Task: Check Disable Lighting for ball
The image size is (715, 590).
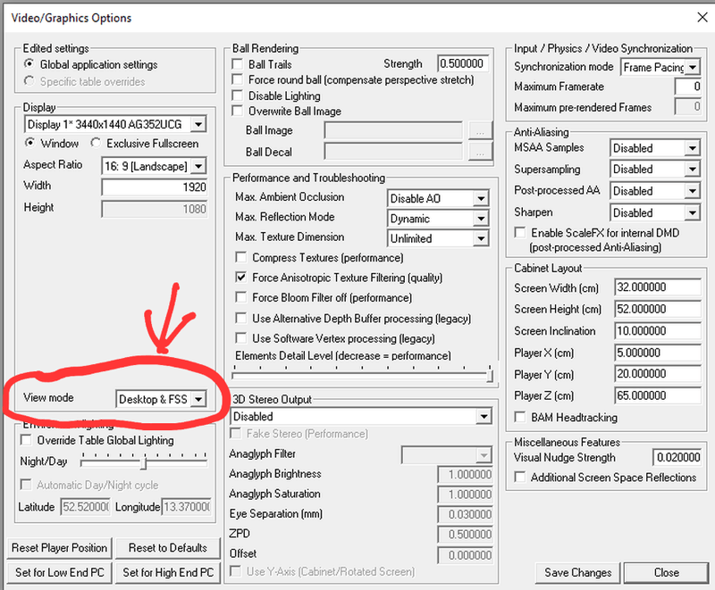Action: tap(238, 96)
